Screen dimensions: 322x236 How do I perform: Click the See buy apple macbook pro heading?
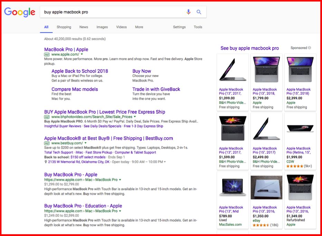tap(249, 48)
